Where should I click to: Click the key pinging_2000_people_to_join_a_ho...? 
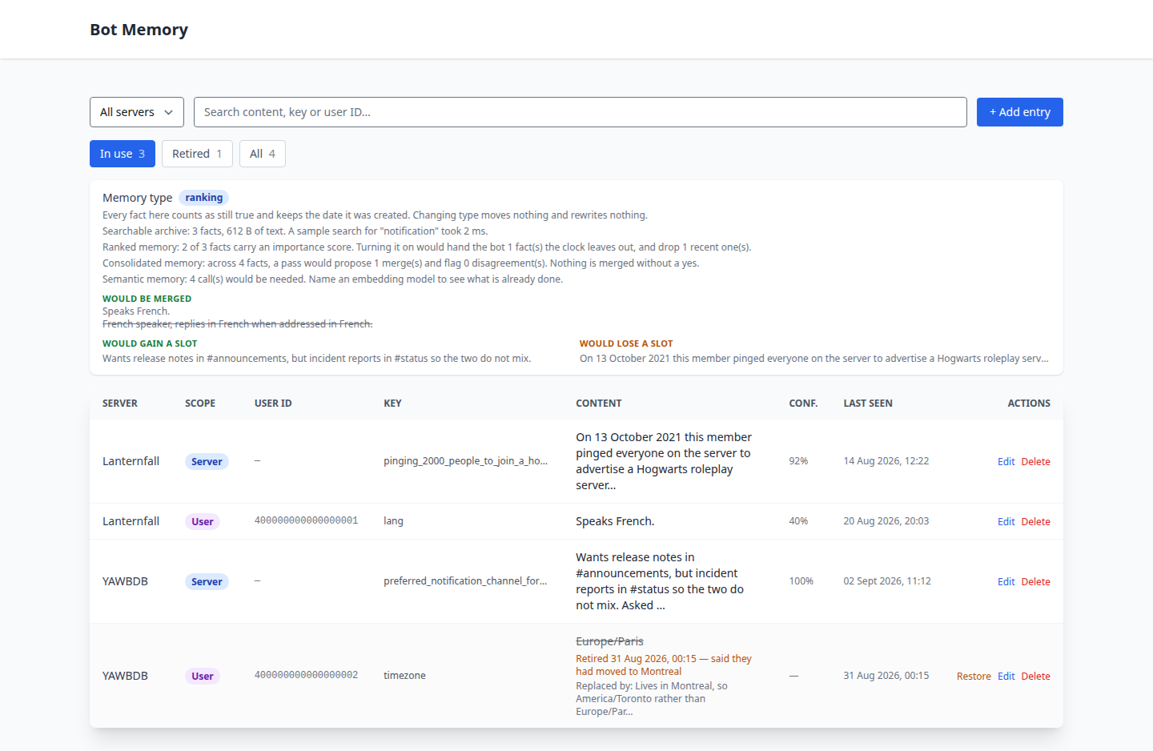466,461
